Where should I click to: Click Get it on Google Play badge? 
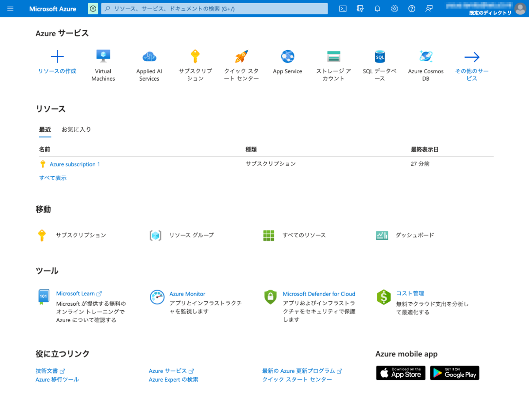454,373
